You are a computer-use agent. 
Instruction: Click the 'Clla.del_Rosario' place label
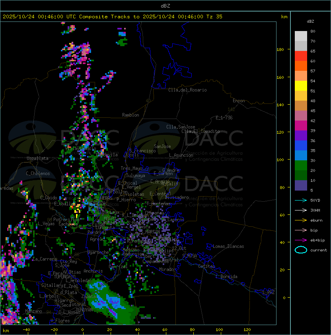[x=187, y=90]
